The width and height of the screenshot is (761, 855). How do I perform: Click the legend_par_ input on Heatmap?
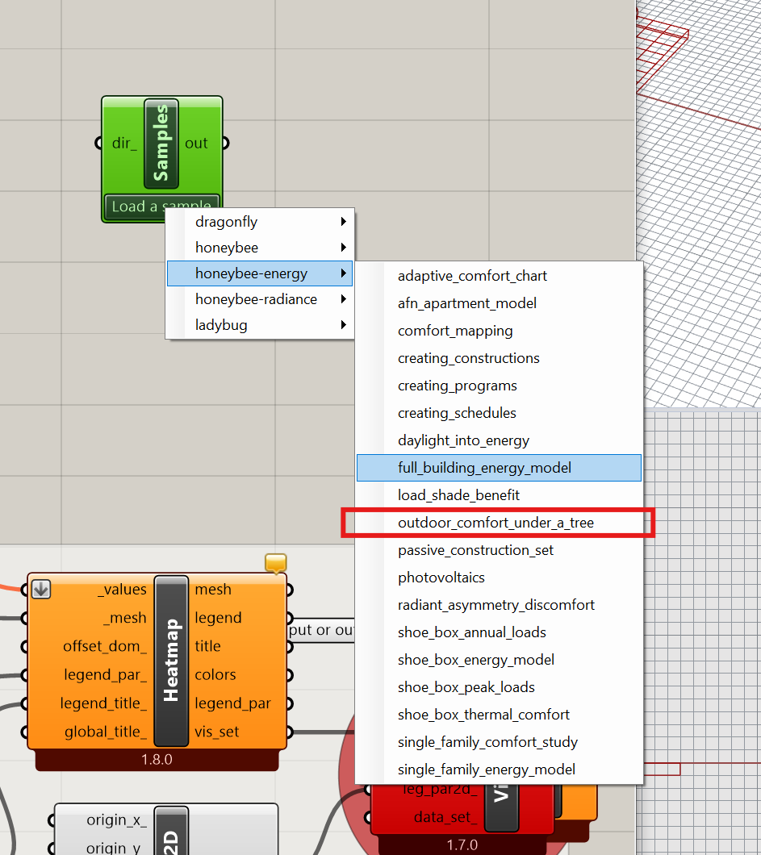click(105, 674)
